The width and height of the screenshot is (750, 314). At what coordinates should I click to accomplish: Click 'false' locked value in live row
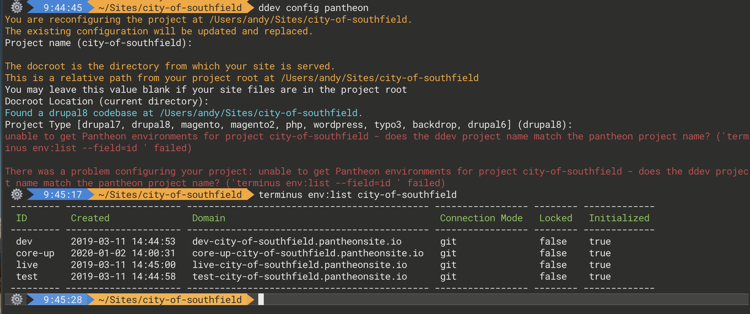pyautogui.click(x=553, y=265)
